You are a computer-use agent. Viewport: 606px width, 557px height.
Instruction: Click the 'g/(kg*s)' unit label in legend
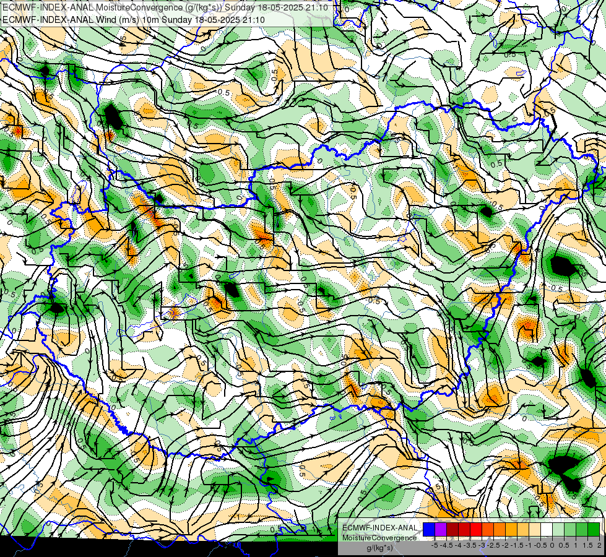pyautogui.click(x=379, y=548)
